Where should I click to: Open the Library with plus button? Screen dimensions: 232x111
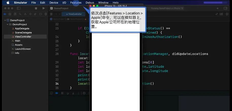pos(218,8)
